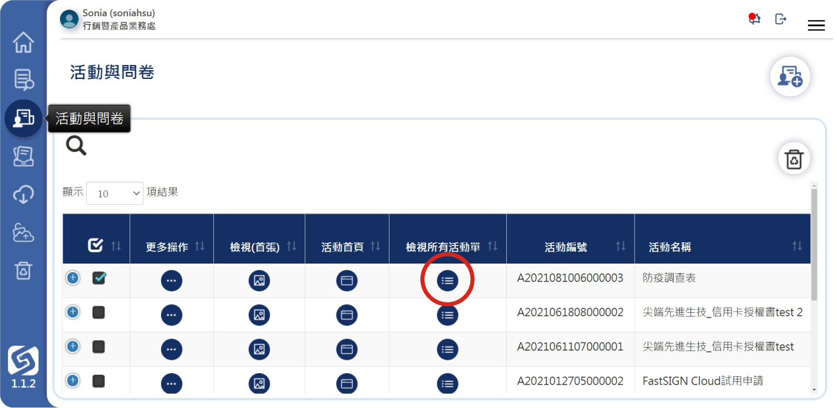Click the cloud download sidebar icon
The image size is (837, 408).
(23, 194)
